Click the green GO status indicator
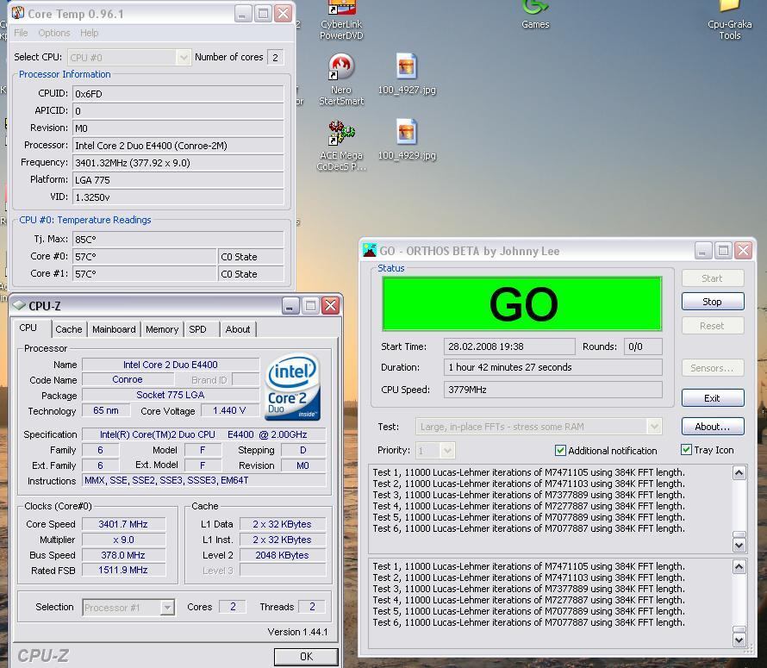This screenshot has width=767, height=668. coord(522,304)
